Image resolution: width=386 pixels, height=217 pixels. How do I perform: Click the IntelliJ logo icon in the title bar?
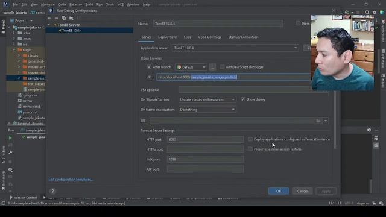pos(5,4)
